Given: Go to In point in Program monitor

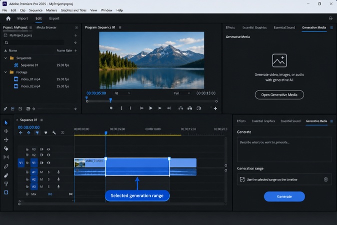Looking at the screenshot, I should pyautogui.click(x=142, y=108).
